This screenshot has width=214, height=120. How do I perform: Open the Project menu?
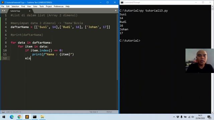point(49,6)
